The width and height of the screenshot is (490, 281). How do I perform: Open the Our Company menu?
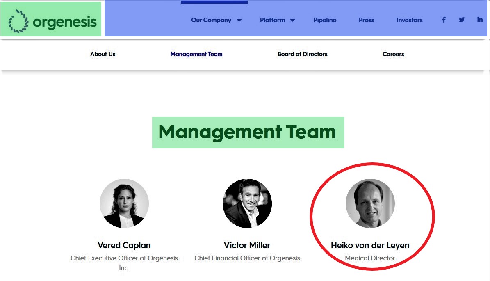pyautogui.click(x=211, y=20)
